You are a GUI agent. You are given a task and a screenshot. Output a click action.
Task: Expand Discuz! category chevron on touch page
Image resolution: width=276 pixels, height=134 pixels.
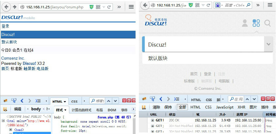pyautogui.click(x=268, y=44)
